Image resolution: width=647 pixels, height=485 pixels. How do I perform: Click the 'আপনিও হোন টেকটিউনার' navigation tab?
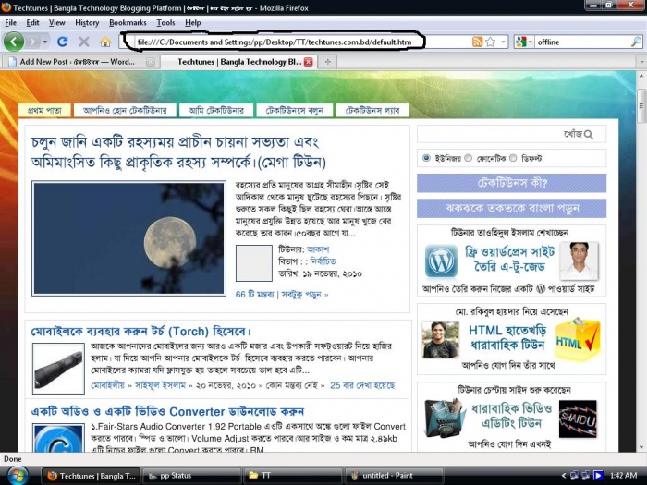(125, 110)
